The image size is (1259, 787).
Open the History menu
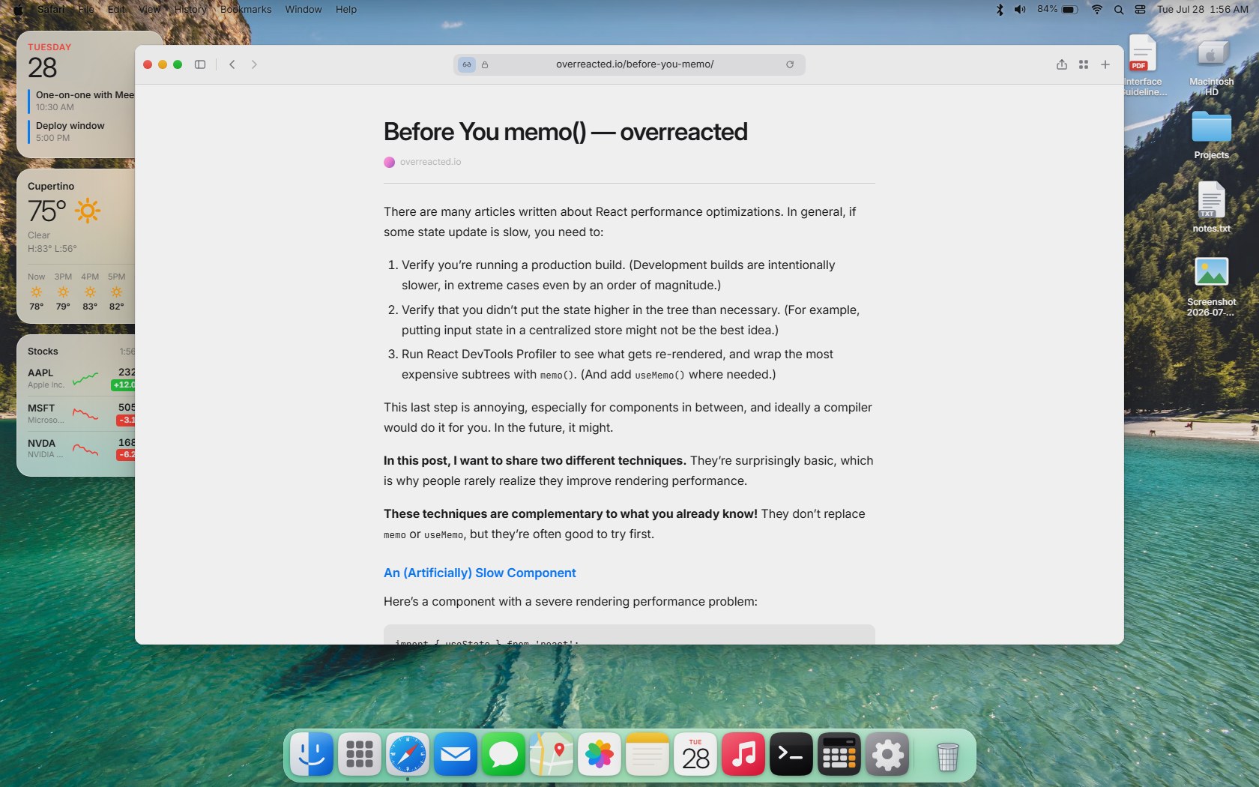[x=190, y=10]
